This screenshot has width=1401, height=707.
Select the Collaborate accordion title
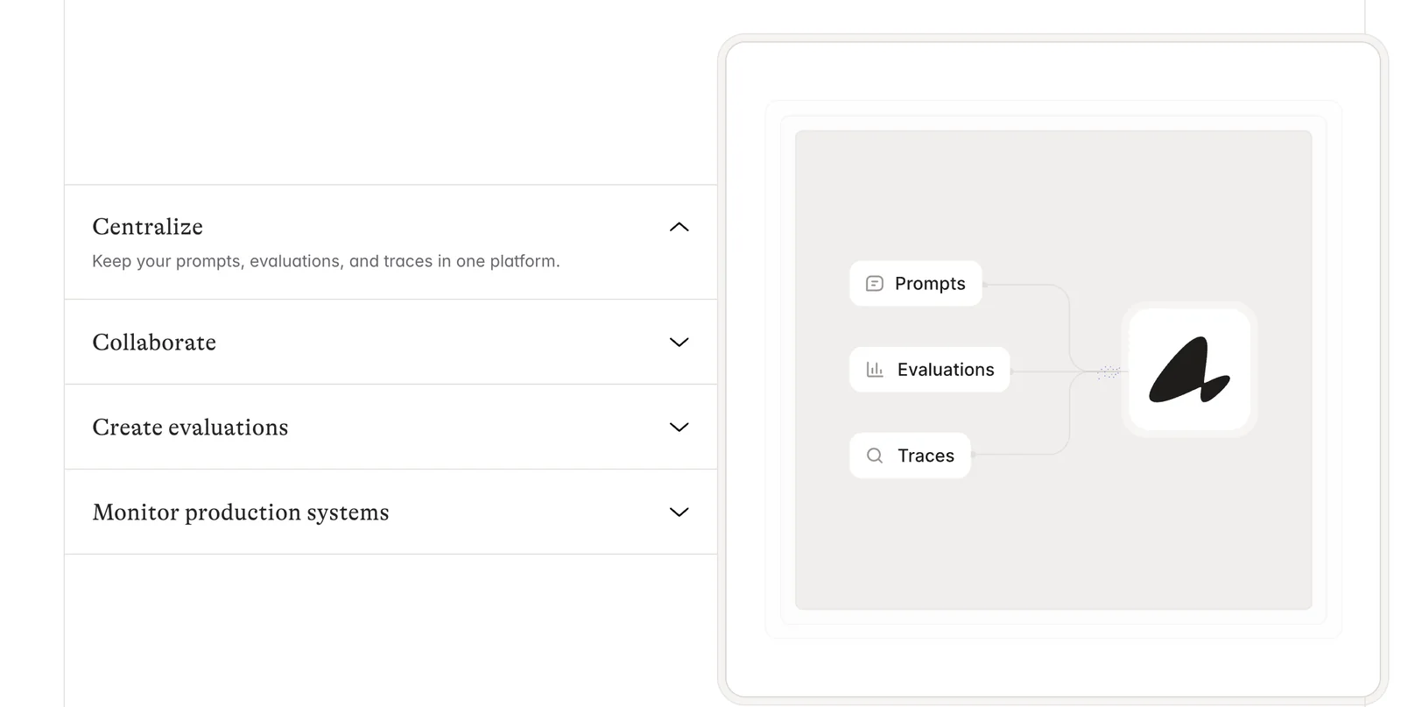click(x=154, y=343)
